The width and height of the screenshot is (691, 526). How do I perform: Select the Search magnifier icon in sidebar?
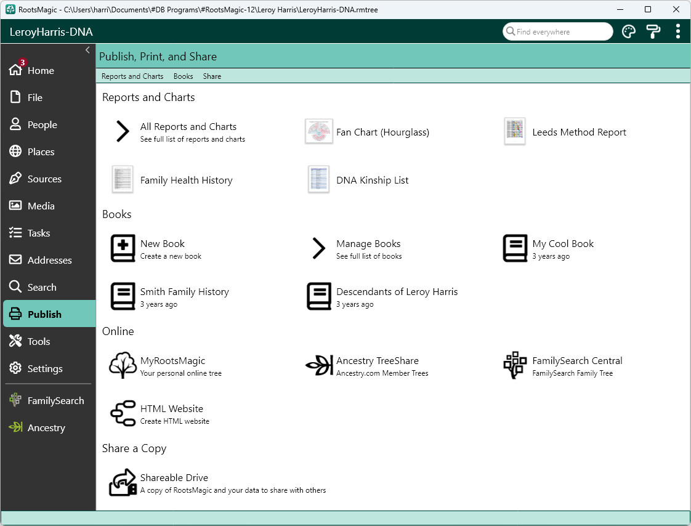pyautogui.click(x=15, y=287)
